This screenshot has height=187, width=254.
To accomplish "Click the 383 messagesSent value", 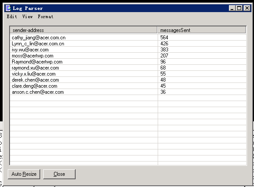I will tap(164, 50).
